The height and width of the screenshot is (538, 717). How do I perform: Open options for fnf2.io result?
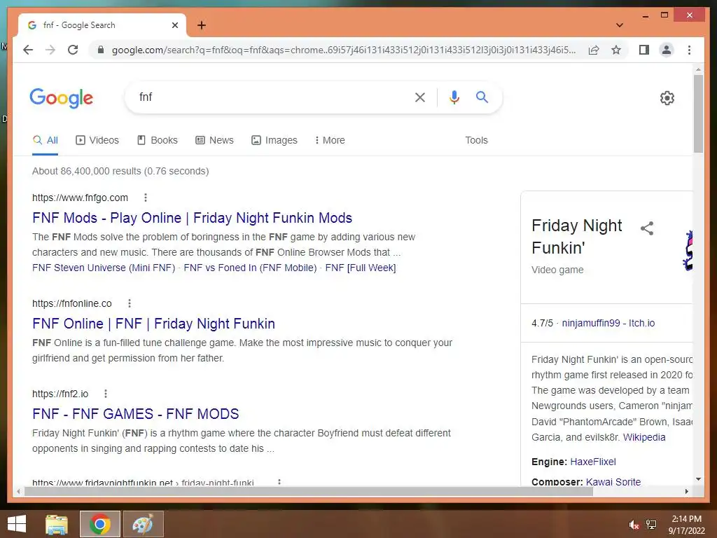[106, 394]
